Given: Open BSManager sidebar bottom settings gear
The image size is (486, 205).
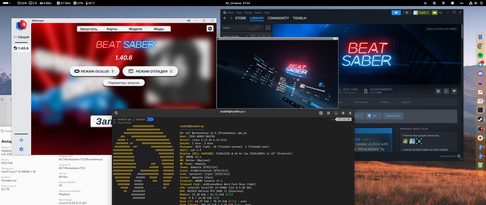Looking at the screenshot, I should pos(21,149).
